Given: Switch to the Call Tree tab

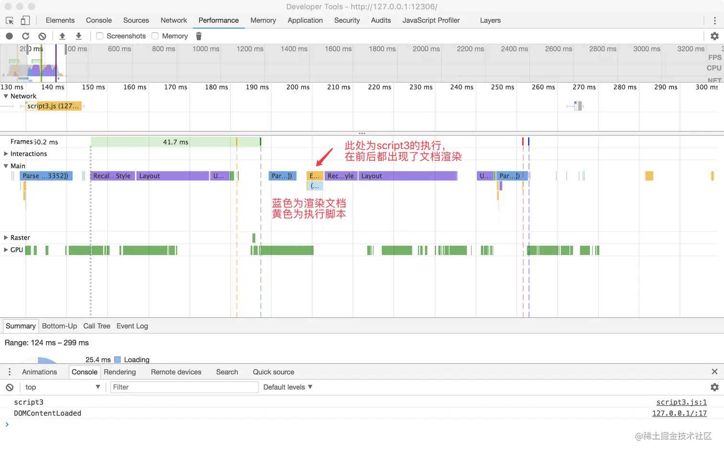Looking at the screenshot, I should coord(97,326).
